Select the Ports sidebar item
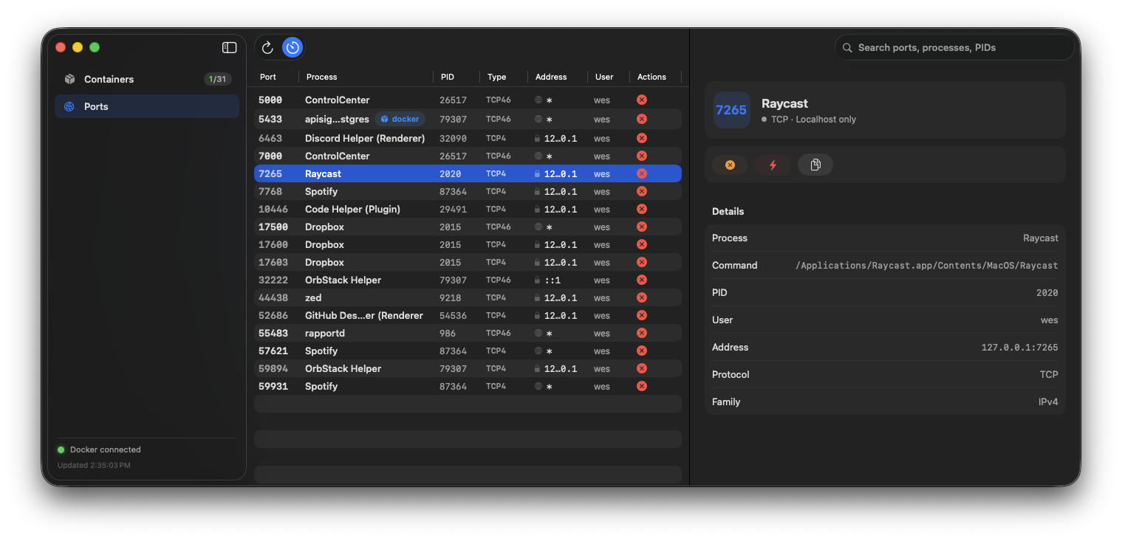1122x541 pixels. click(x=147, y=106)
